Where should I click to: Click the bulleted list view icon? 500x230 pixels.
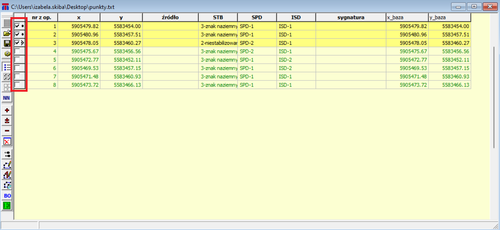tap(7, 67)
